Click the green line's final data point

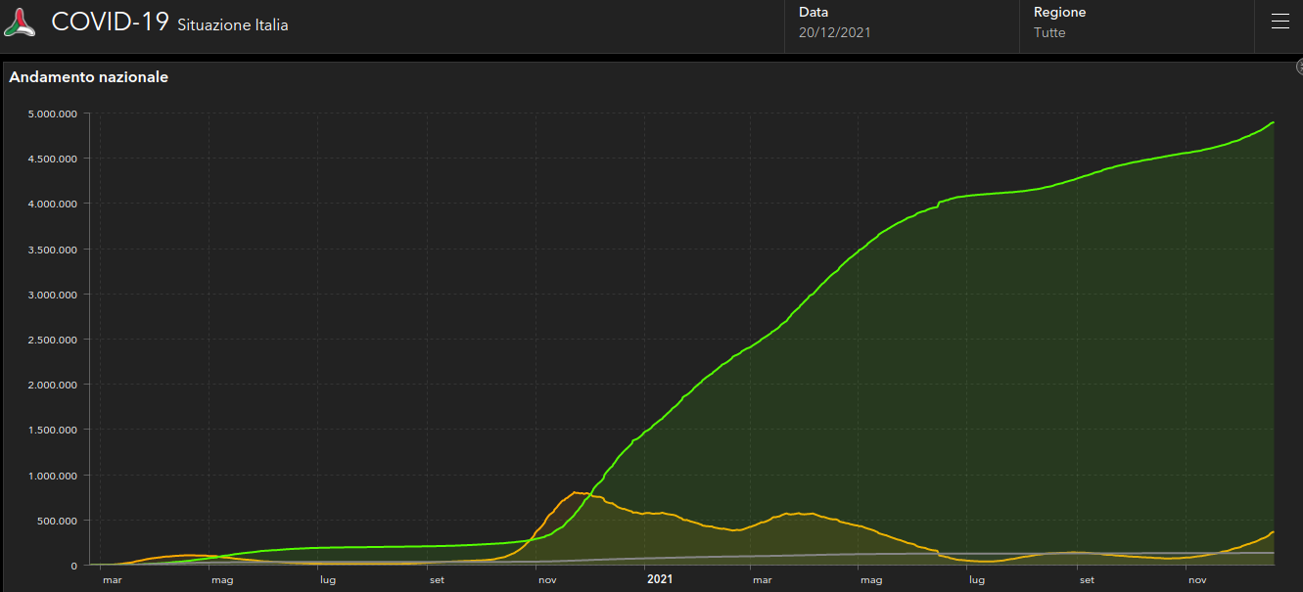(x=1273, y=122)
